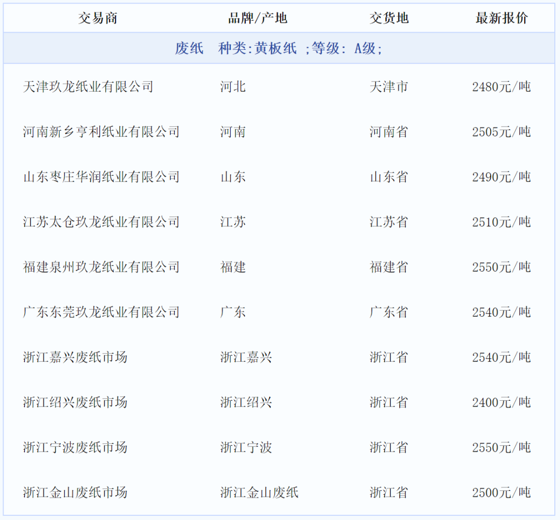Click the 浙江金山废纸 brand cell
This screenshot has width=560, height=520.
tap(259, 493)
